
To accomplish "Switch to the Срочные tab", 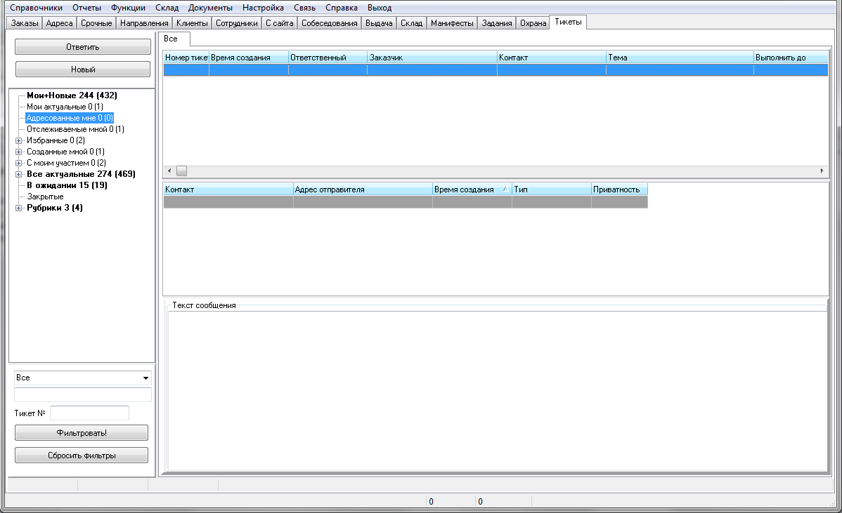I will tap(96, 23).
